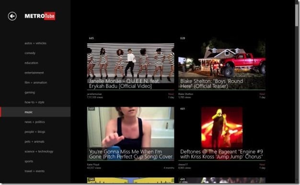
Task: Go back with the circular arrow button
Action: 12,16
